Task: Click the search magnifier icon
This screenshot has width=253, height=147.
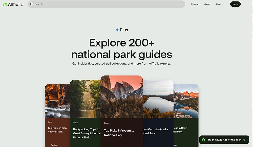Action: pyautogui.click(x=31, y=4)
